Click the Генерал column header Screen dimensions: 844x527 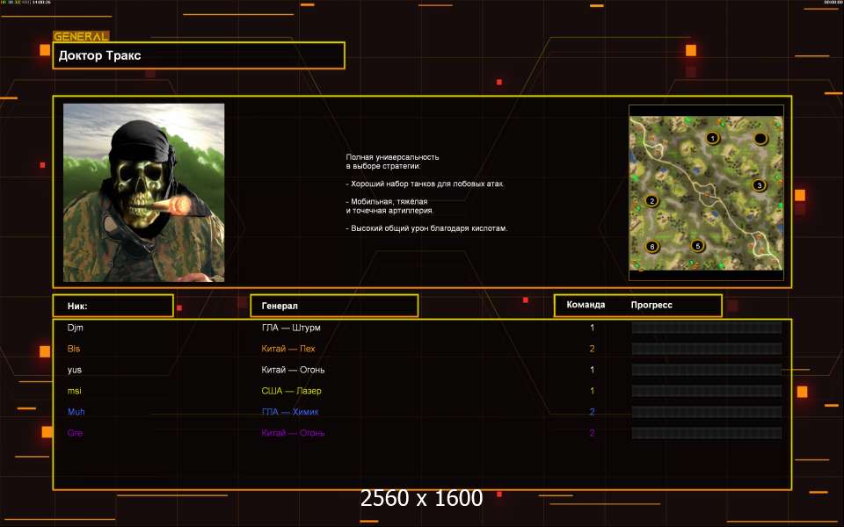tap(334, 306)
